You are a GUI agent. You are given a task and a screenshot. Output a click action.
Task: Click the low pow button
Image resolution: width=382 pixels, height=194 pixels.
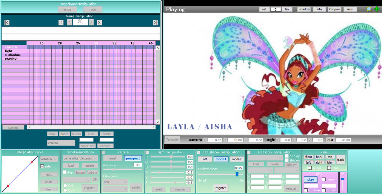[x=335, y=9]
